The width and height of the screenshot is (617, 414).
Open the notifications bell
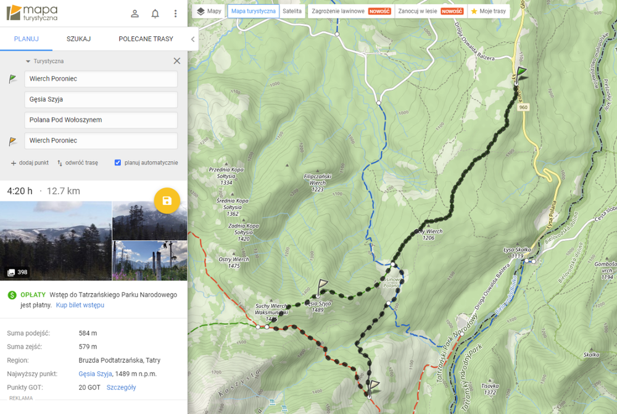pyautogui.click(x=155, y=14)
